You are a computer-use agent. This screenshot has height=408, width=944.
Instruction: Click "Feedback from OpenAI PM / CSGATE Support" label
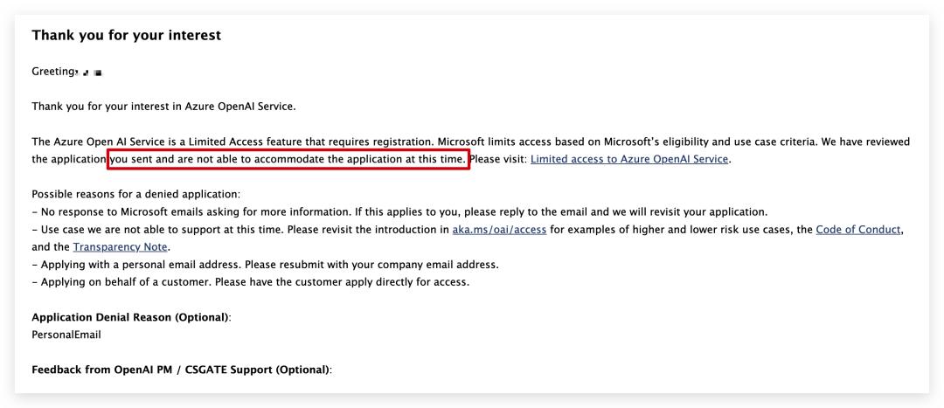click(x=181, y=370)
